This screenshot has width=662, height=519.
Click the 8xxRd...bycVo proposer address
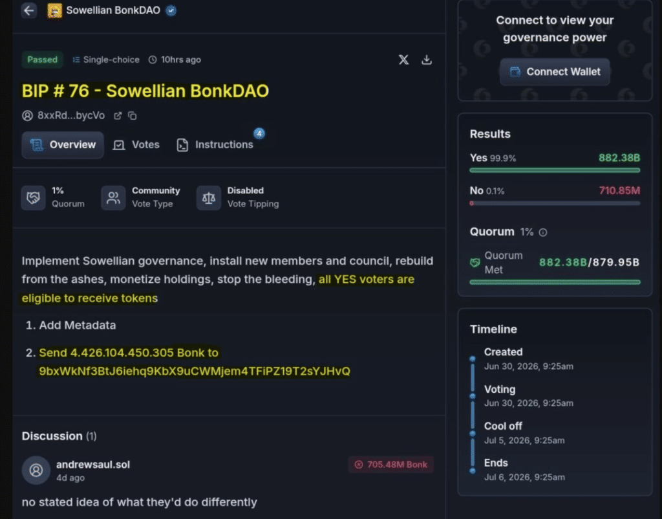tap(71, 116)
